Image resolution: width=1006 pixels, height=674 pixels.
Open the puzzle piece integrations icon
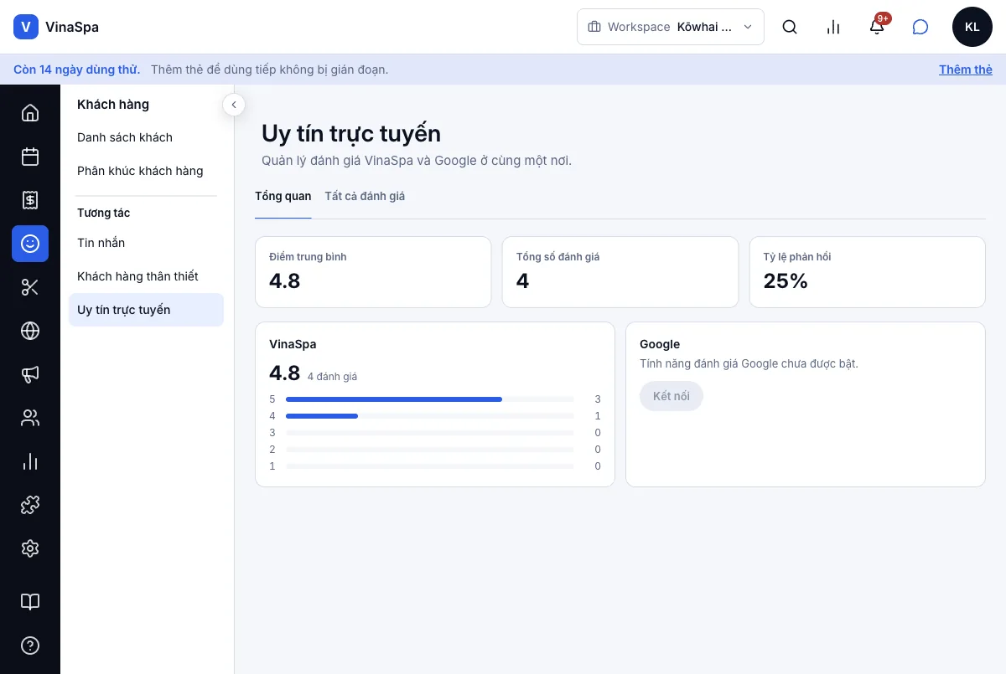click(x=30, y=505)
